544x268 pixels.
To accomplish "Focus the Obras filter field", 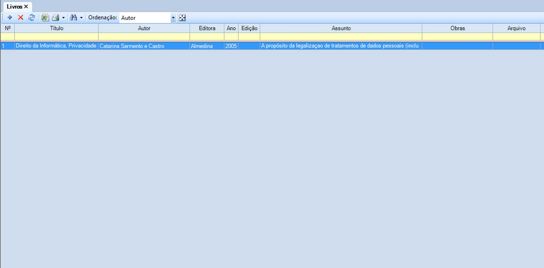I will coord(458,37).
